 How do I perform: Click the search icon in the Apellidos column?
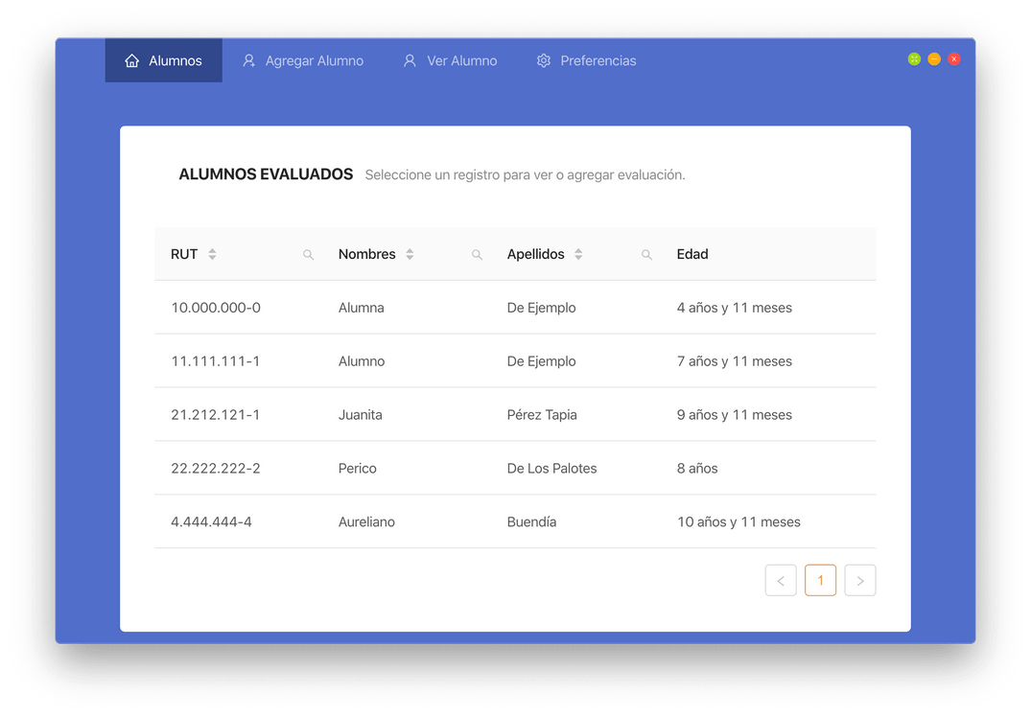coord(645,255)
